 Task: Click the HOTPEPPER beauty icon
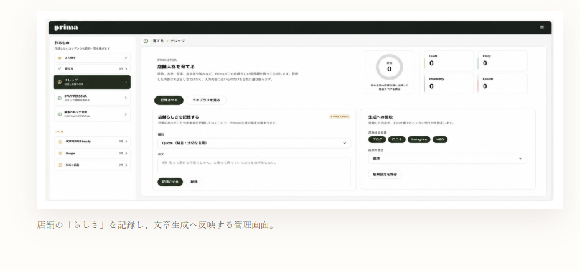pyautogui.click(x=60, y=142)
